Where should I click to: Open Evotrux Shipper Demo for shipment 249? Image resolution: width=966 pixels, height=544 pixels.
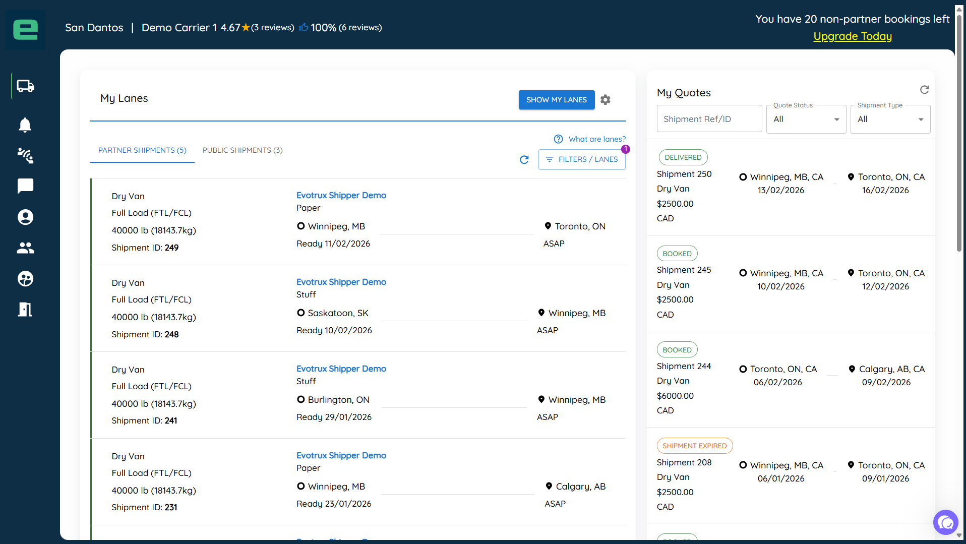coord(341,195)
